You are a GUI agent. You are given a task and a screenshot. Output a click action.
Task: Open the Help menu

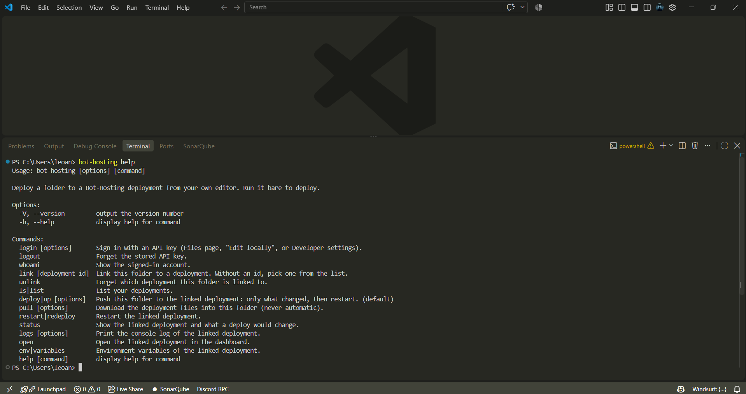[x=183, y=7]
